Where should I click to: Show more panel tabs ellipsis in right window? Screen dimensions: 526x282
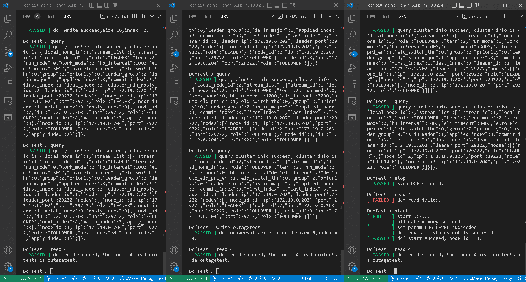(415, 16)
